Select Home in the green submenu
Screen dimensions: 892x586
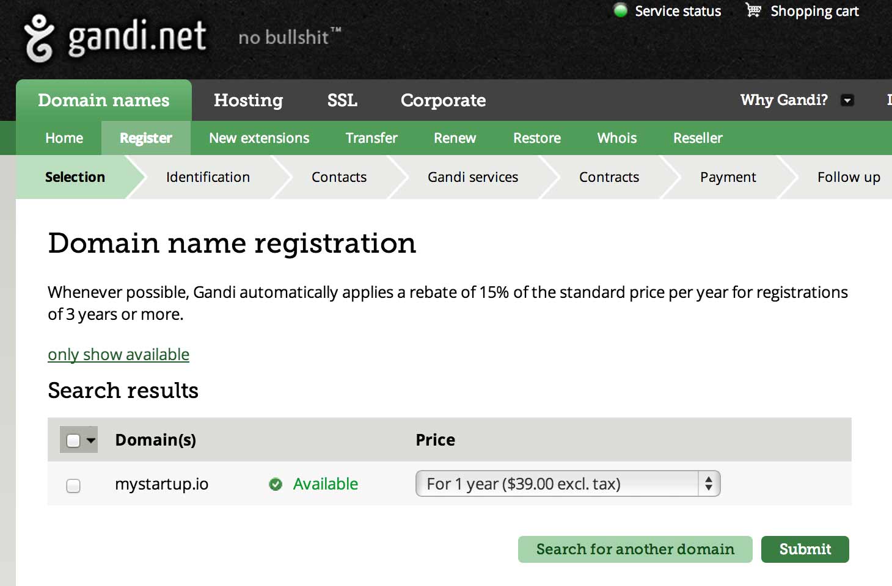[x=64, y=138]
